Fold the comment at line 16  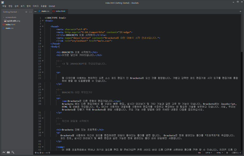pos(43,61)
